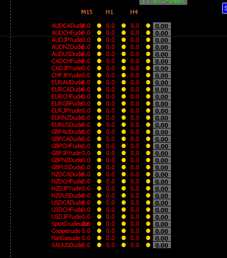This screenshot has width=227, height=258.
Task: Open the Copper symbol label
Action: click(x=66, y=231)
